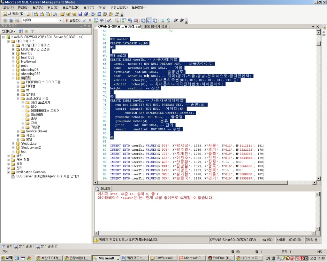
Task: Click the Increase Indent icon
Action: tap(182, 20)
